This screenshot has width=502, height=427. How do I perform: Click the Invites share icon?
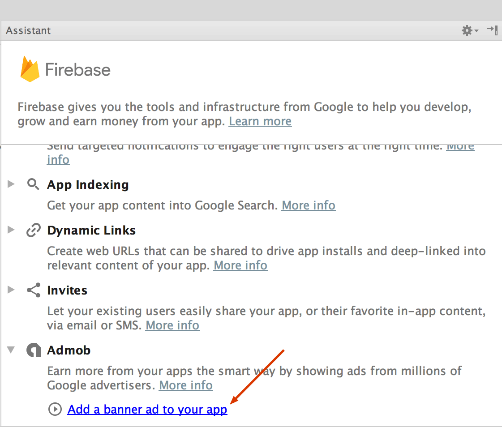tap(33, 290)
